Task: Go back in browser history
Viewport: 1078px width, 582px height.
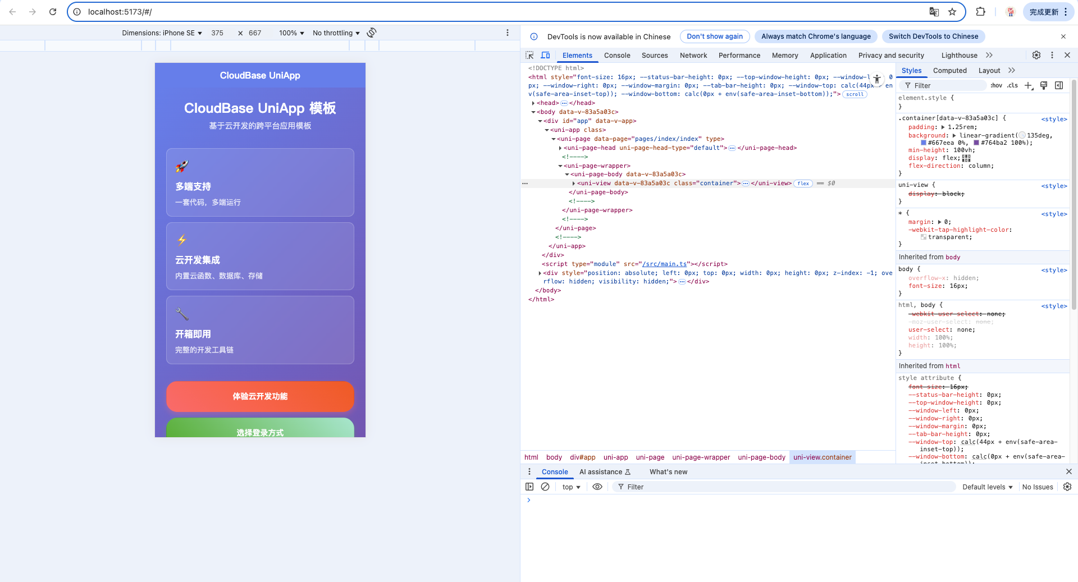Action: [12, 12]
